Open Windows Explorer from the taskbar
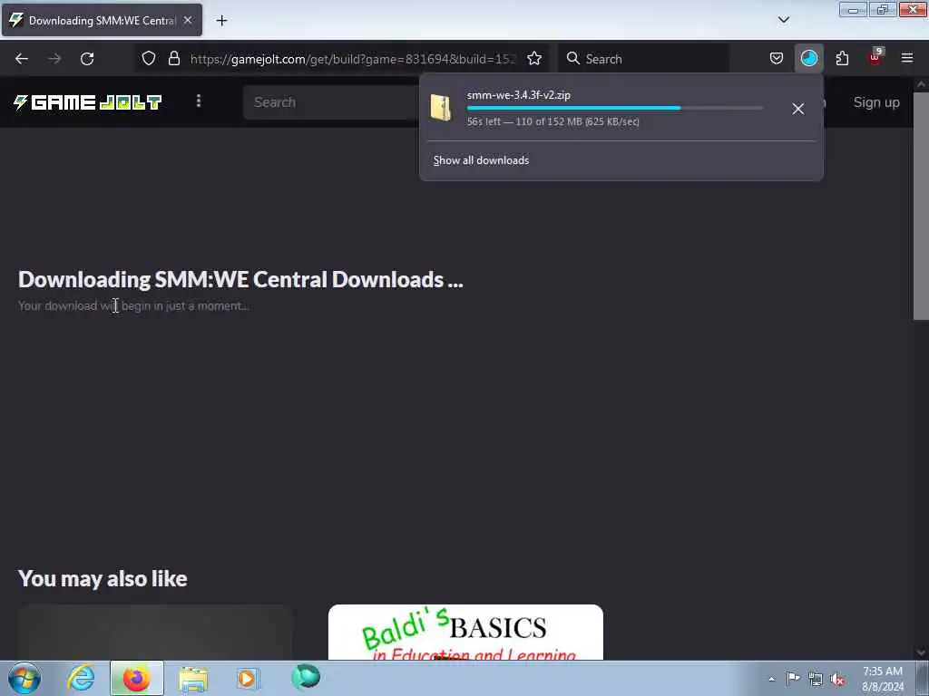This screenshot has width=929, height=696. 193,678
